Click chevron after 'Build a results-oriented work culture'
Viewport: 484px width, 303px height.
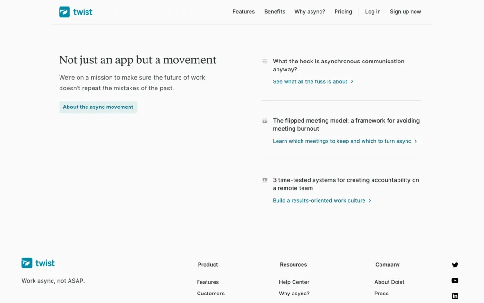(370, 201)
